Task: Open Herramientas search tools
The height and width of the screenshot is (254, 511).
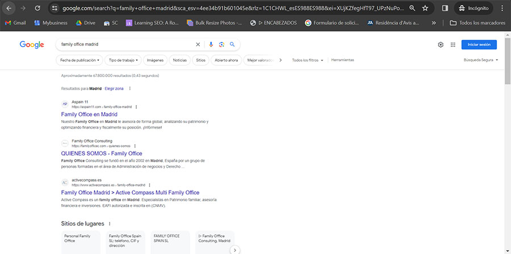Action: pyautogui.click(x=342, y=60)
